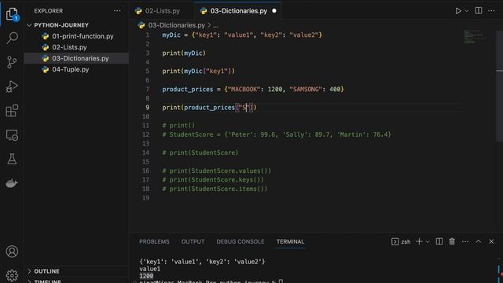503x283 pixels.
Task: Click the code minimap preview
Action: [x=475, y=36]
